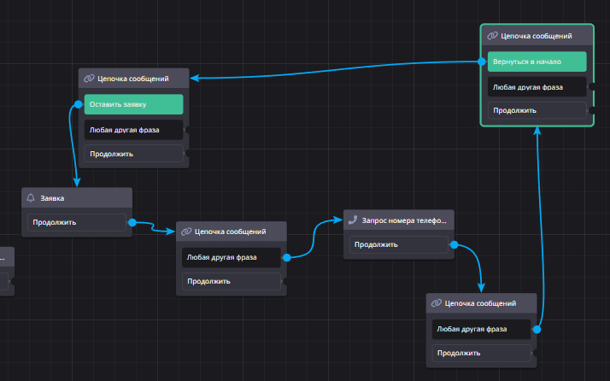
Task: Select the green Оставить заявку button
Action: [x=133, y=104]
